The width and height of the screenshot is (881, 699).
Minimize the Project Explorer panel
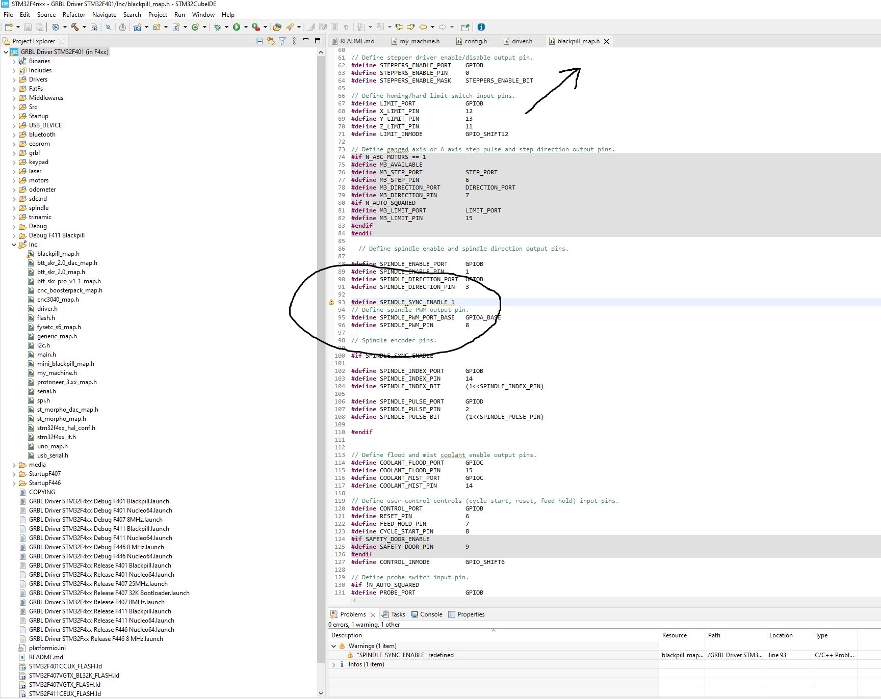(x=306, y=40)
